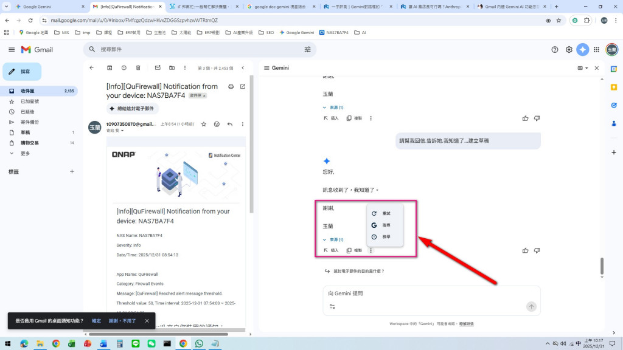Focus the 搜尋郵件 search field
Image resolution: width=623 pixels, height=350 pixels.
[x=201, y=49]
